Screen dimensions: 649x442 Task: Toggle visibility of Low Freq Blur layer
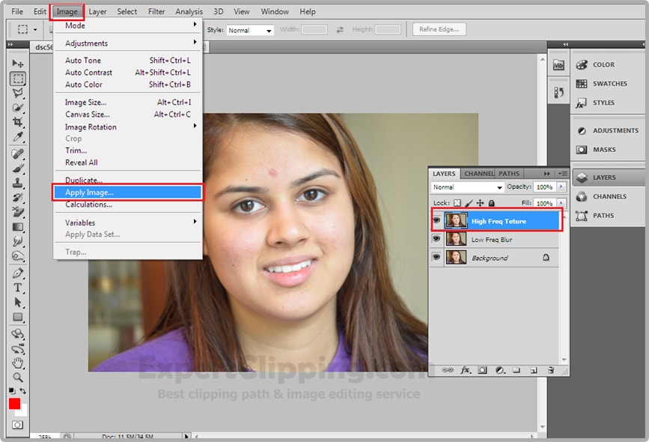pos(436,239)
